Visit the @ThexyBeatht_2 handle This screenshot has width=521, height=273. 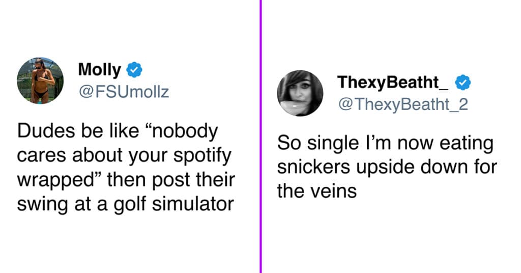[x=403, y=104]
